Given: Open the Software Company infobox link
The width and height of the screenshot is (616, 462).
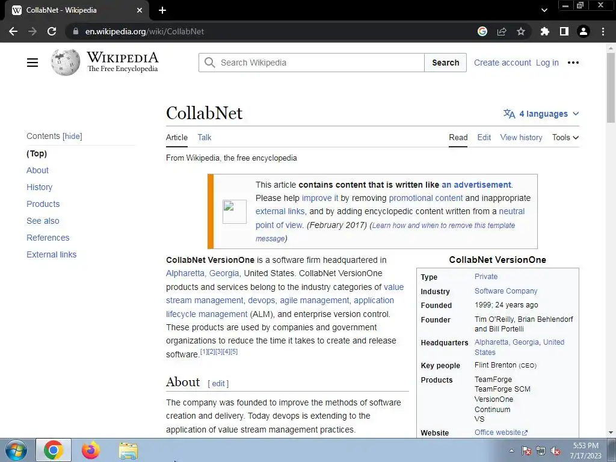Looking at the screenshot, I should coord(506,291).
